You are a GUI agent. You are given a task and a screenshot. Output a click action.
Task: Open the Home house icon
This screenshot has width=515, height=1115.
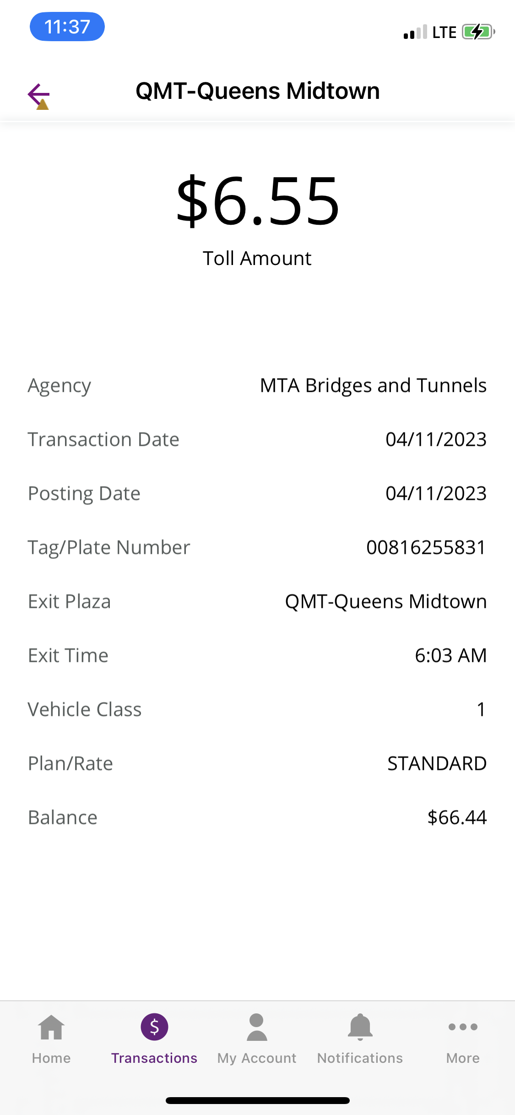click(x=51, y=1027)
